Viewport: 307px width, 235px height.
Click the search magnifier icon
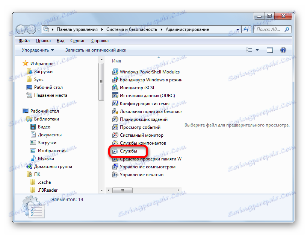(287, 29)
